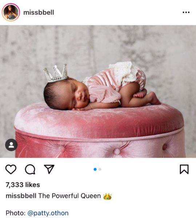
Task: Click the missbbell username in the caption
Action: 21,196
